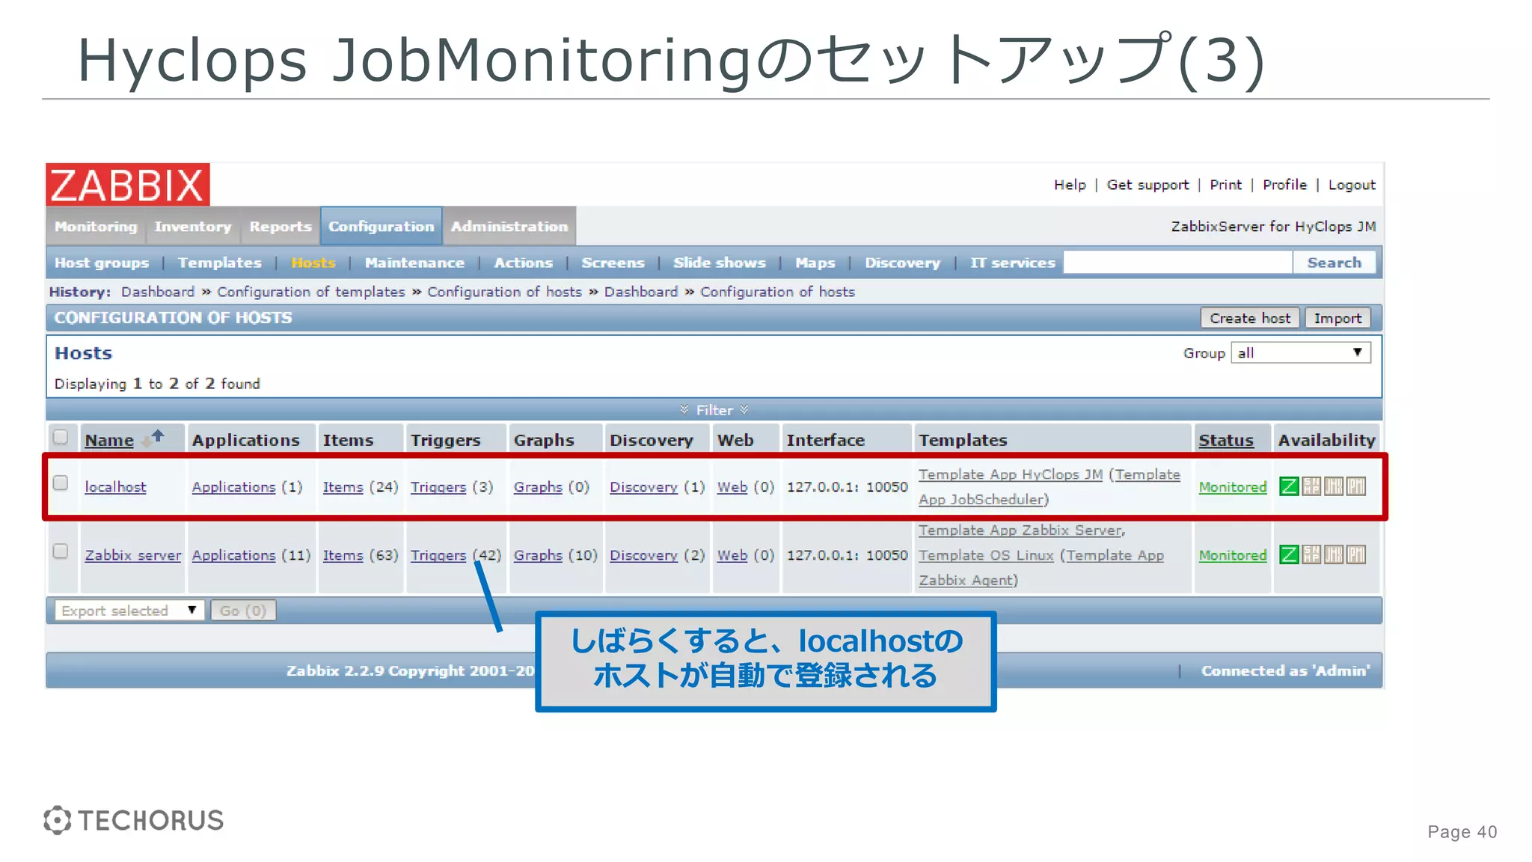Sort by the Status column header

(x=1226, y=440)
